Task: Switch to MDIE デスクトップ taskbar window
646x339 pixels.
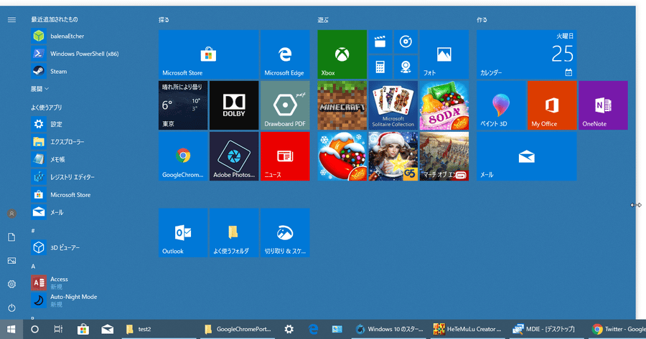Action: tap(546, 329)
